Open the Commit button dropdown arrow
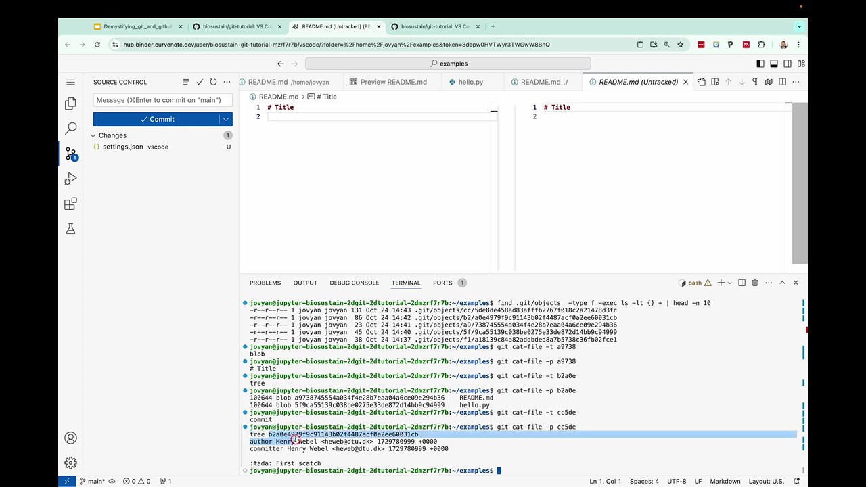 point(225,119)
